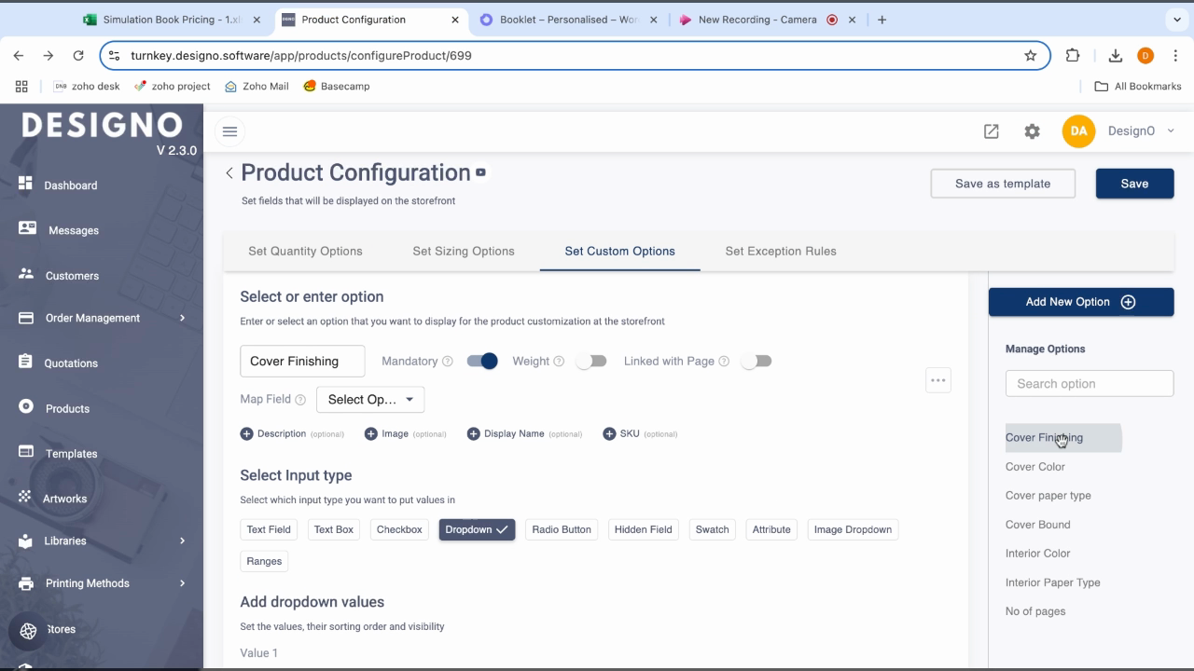The width and height of the screenshot is (1194, 671).
Task: Open the Set Sizing Options tab
Action: point(464,251)
